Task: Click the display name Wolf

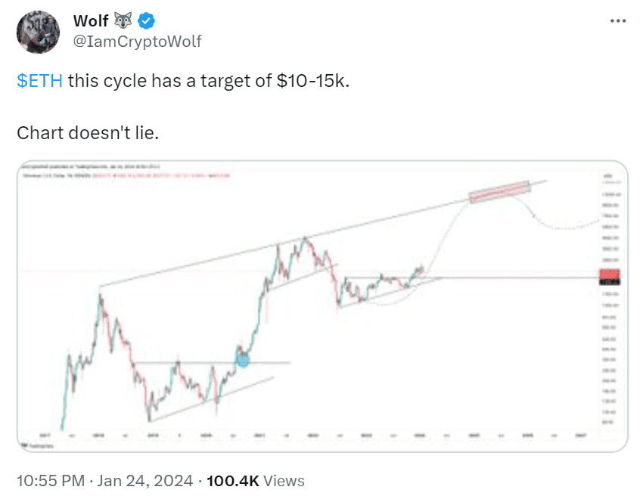Action: (91, 22)
